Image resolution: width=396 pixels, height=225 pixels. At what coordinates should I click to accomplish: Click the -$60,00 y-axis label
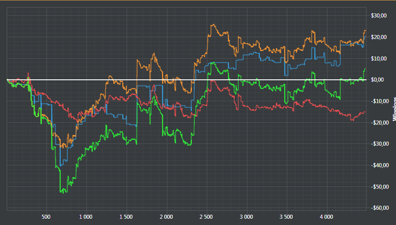click(x=380, y=208)
